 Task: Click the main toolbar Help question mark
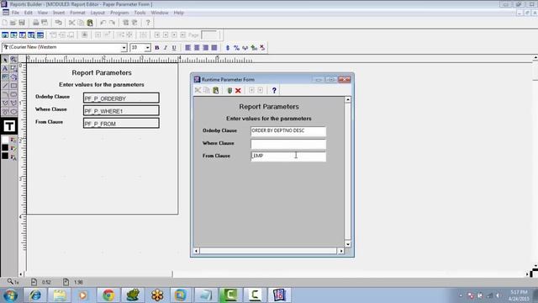148,23
